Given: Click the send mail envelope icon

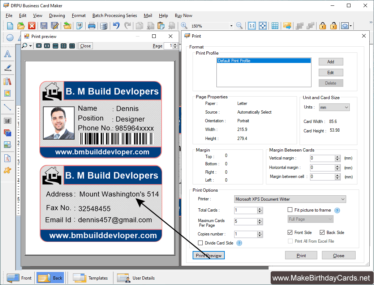Looking at the screenshot, I should [x=287, y=26].
